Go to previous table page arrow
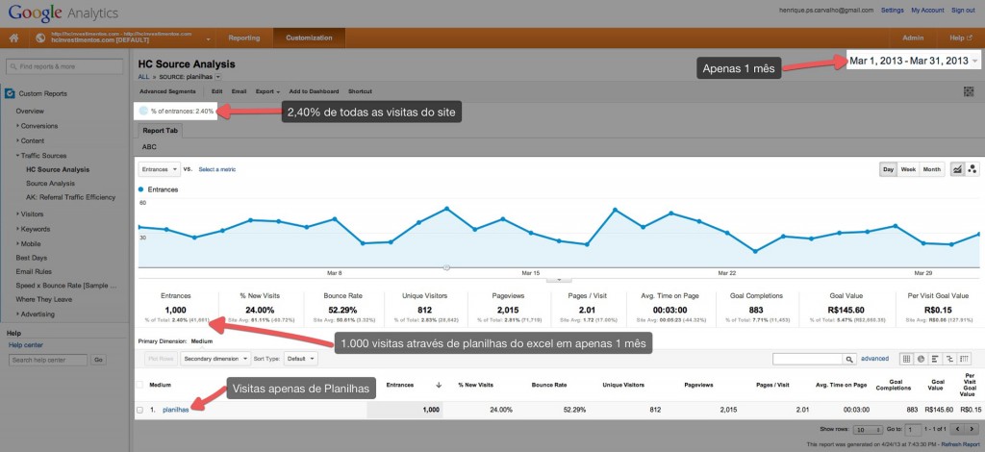 point(957,429)
